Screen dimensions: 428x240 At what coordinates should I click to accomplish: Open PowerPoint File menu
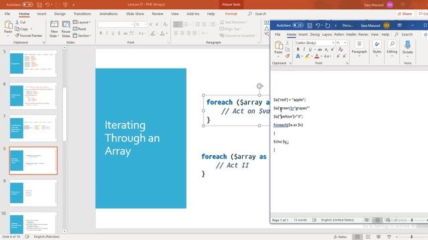click(7, 13)
